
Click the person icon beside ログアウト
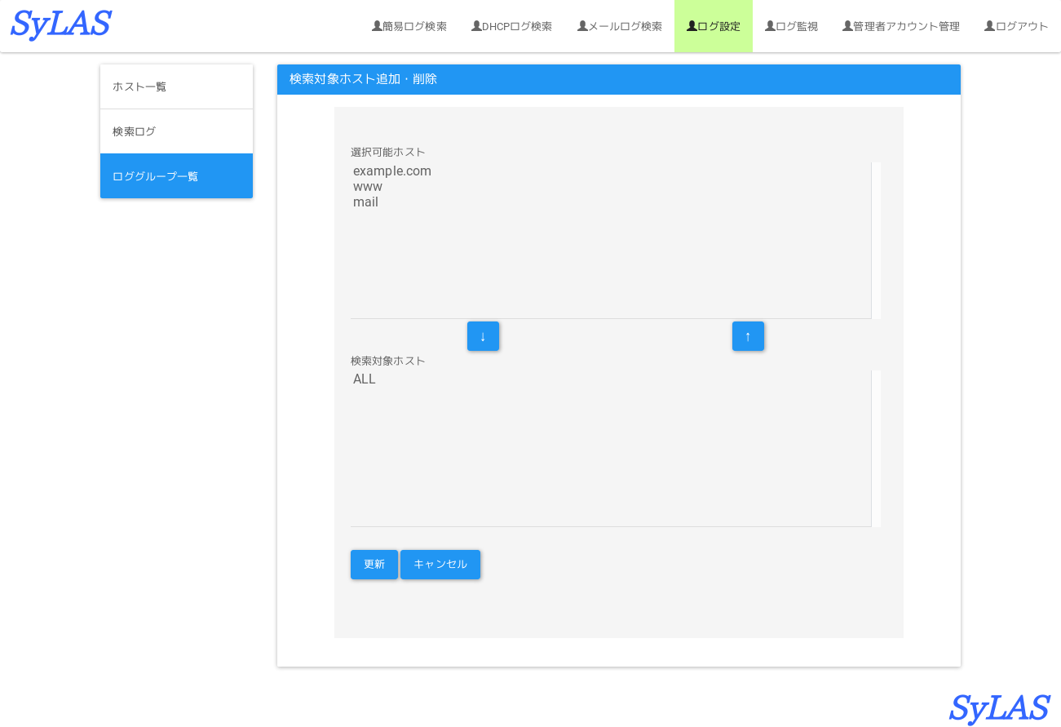pos(989,26)
